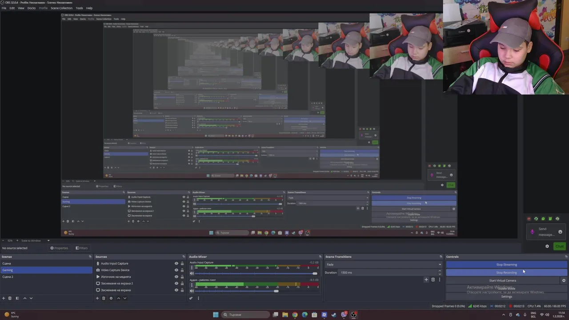569x320 pixels.
Task: Open OBS Settings from Controls
Action: tap(506, 296)
